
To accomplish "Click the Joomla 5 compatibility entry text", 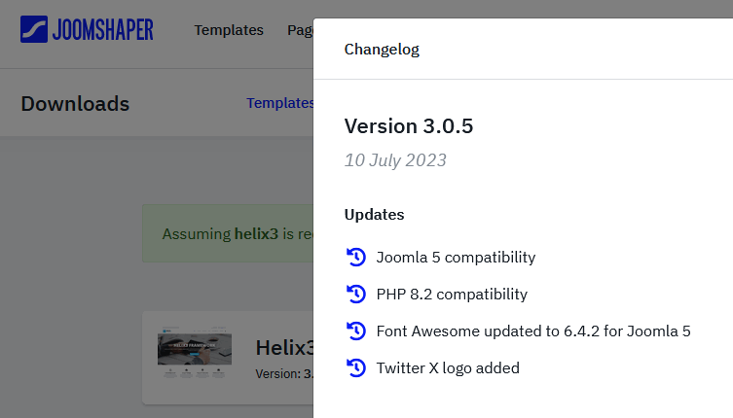I will click(x=456, y=258).
